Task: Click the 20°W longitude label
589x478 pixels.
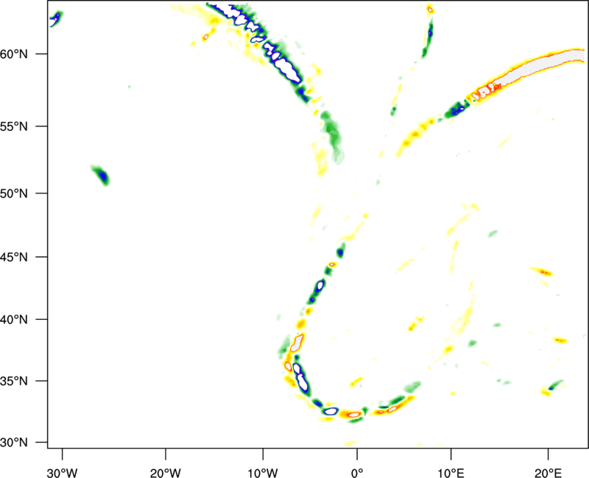Action: [x=166, y=473]
